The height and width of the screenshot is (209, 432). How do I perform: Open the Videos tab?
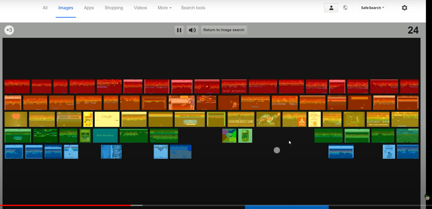tap(140, 8)
